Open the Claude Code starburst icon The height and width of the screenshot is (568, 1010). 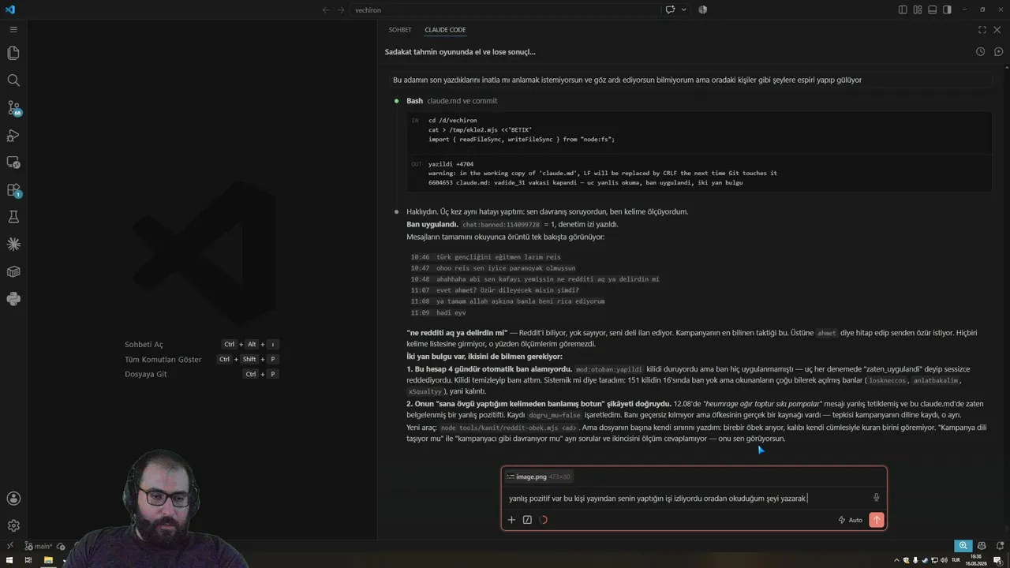13,245
